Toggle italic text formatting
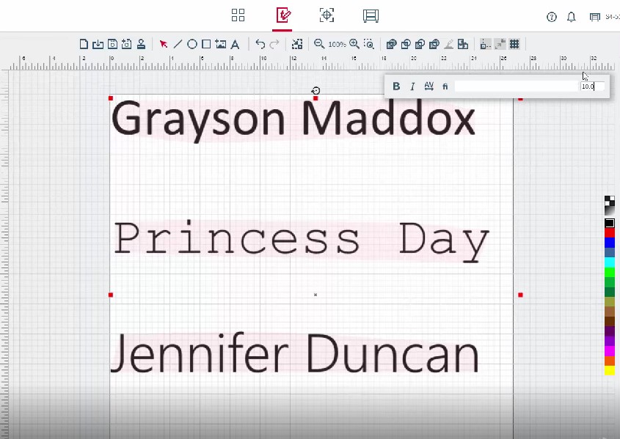Image resolution: width=620 pixels, height=439 pixels. pos(412,86)
